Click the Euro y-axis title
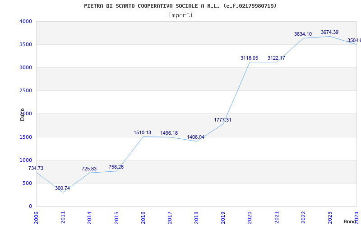 22,114
